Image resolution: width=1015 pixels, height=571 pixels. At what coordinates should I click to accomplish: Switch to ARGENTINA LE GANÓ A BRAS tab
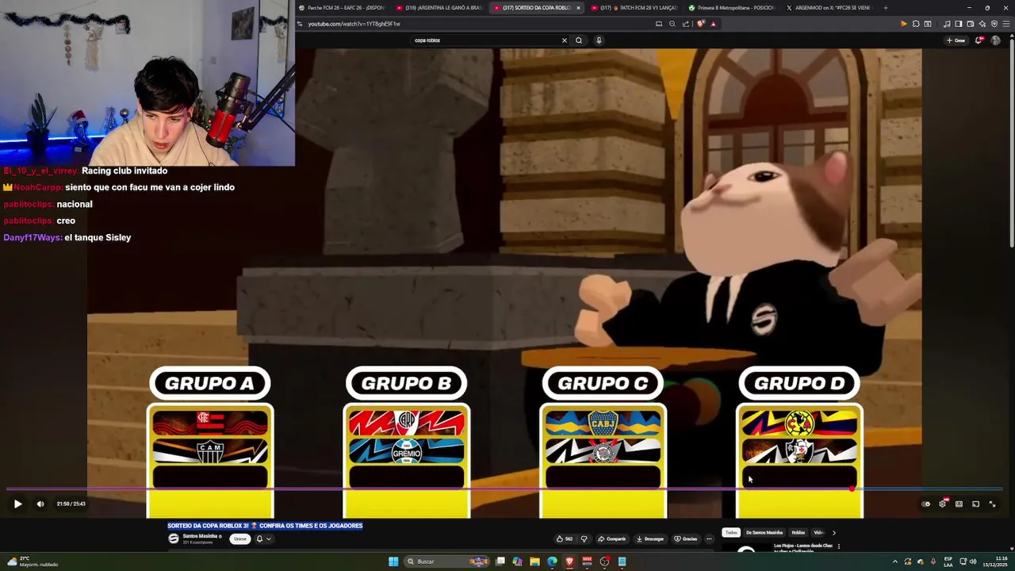point(439,8)
